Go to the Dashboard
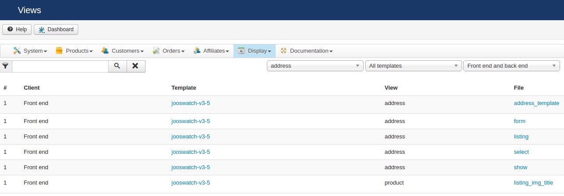 click(x=56, y=29)
